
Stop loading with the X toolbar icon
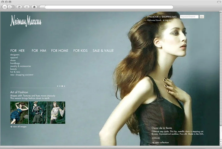(27, 7)
